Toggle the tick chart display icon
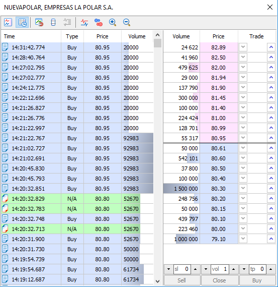Image resolution: width=278 pixels, height=287 pixels. [x=8, y=22]
